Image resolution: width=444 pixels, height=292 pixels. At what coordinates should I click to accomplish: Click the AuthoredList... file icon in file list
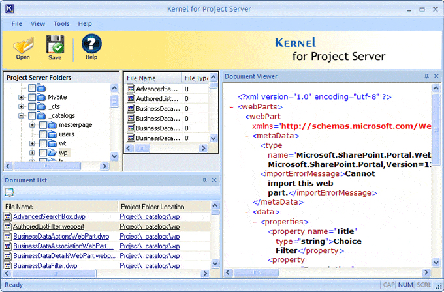pyautogui.click(x=131, y=98)
